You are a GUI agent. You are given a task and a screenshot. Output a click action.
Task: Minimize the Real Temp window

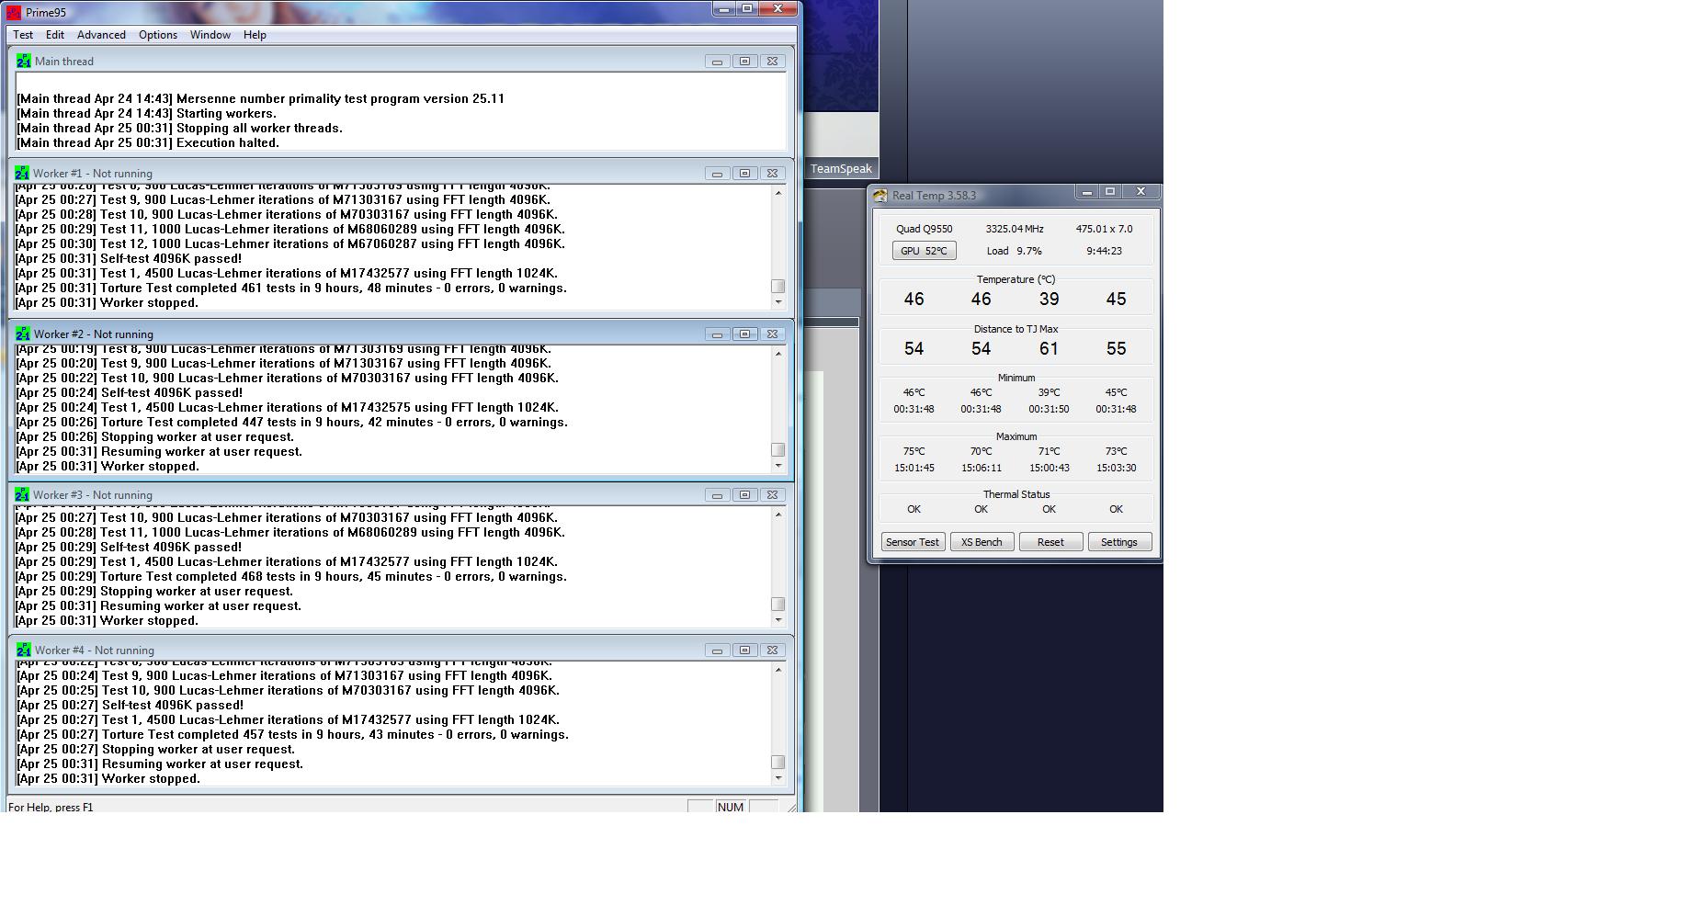1086,192
